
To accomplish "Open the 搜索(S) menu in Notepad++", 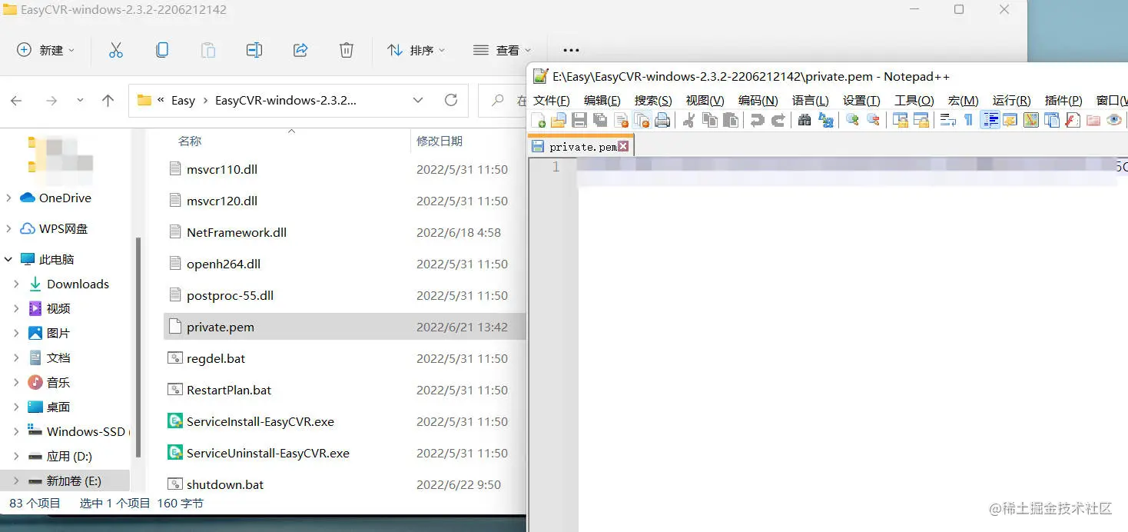I will [653, 101].
